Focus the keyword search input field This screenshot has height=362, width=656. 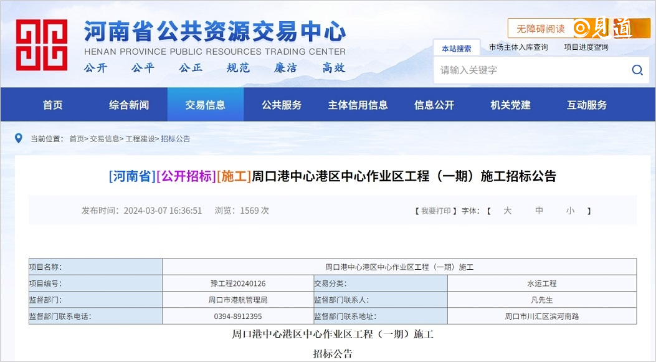[x=530, y=70]
